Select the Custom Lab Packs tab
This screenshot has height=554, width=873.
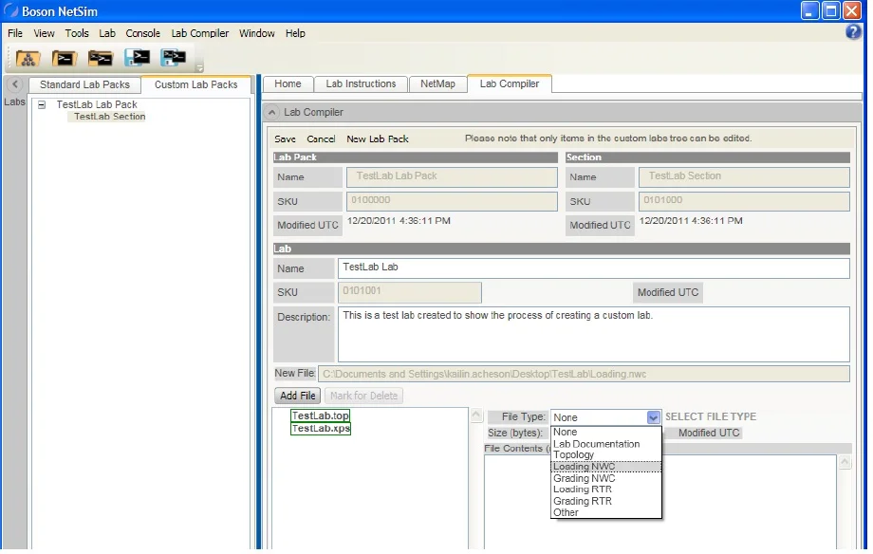(196, 84)
